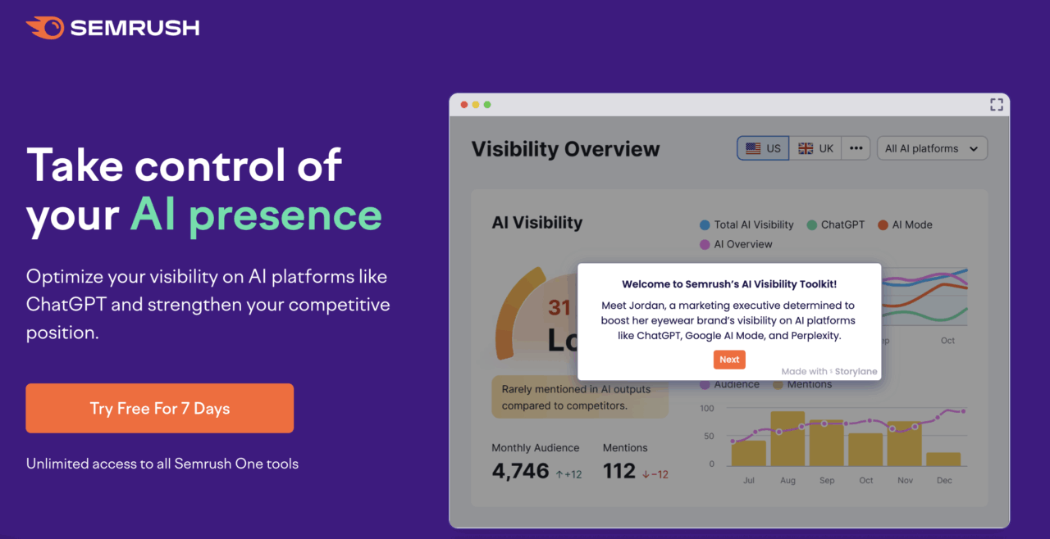Click the US flag icon
This screenshot has width=1050, height=539.
click(x=754, y=148)
